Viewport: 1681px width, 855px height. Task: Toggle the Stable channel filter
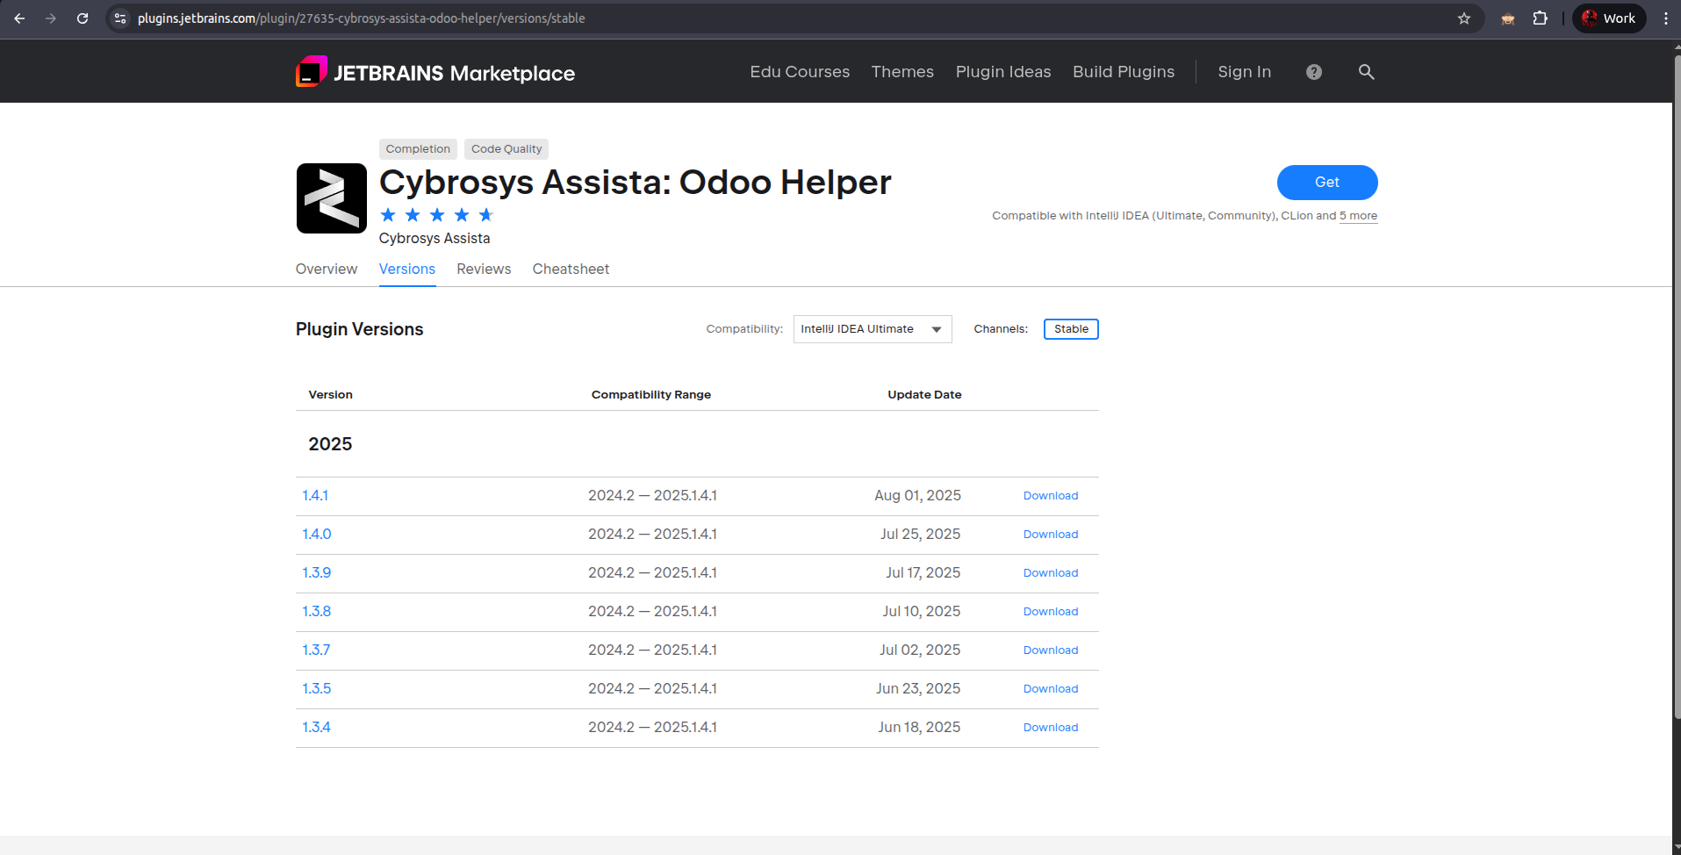pos(1071,329)
